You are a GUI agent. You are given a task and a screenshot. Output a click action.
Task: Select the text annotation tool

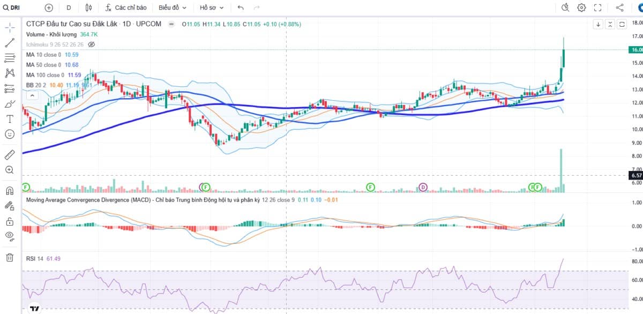(x=9, y=118)
